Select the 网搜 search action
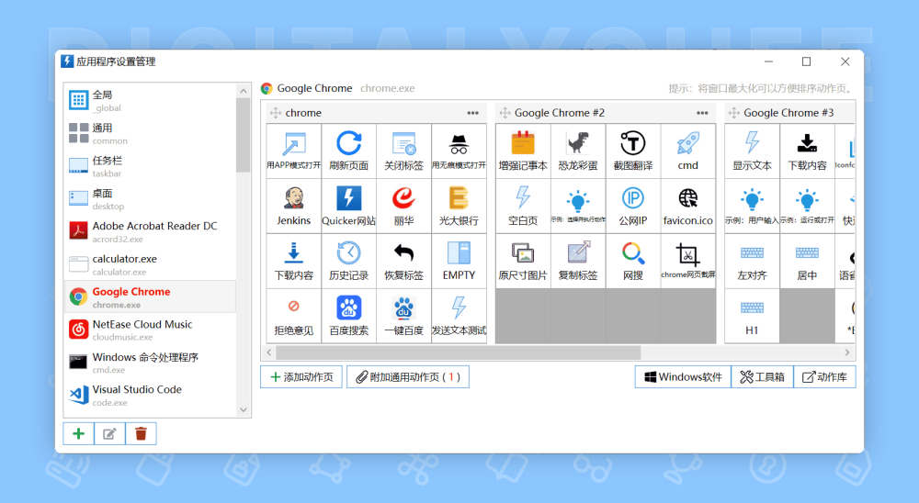The width and height of the screenshot is (919, 503). tap(633, 262)
